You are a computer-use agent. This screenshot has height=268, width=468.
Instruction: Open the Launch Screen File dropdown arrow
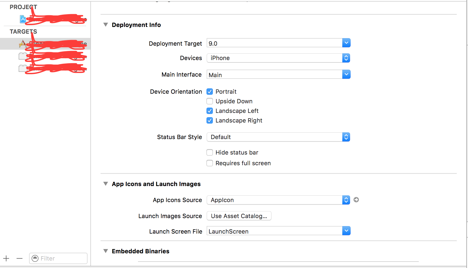pyautogui.click(x=346, y=231)
